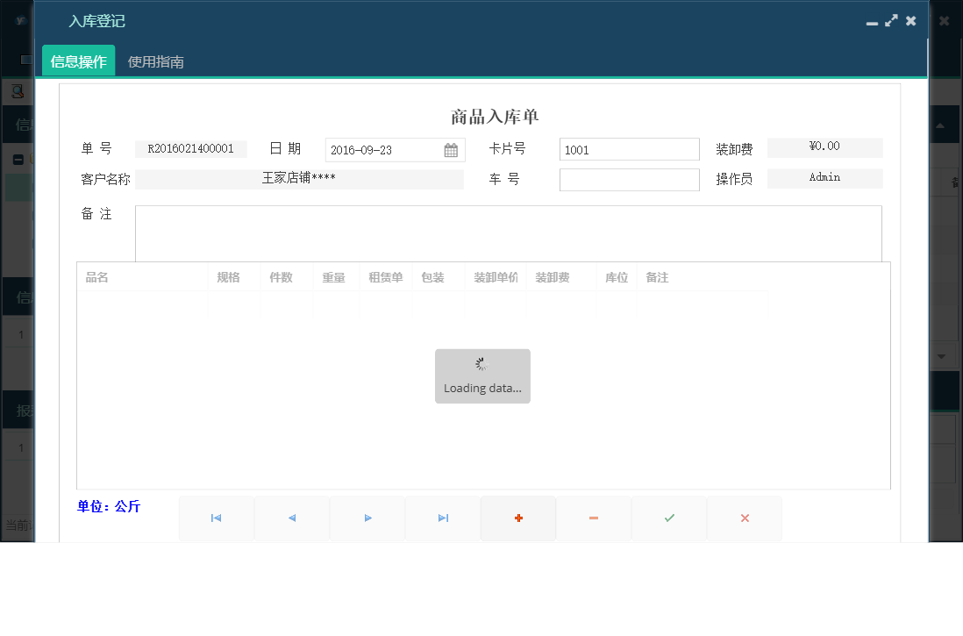Click the Loading data indicator
This screenshot has width=963, height=636.
click(x=482, y=375)
